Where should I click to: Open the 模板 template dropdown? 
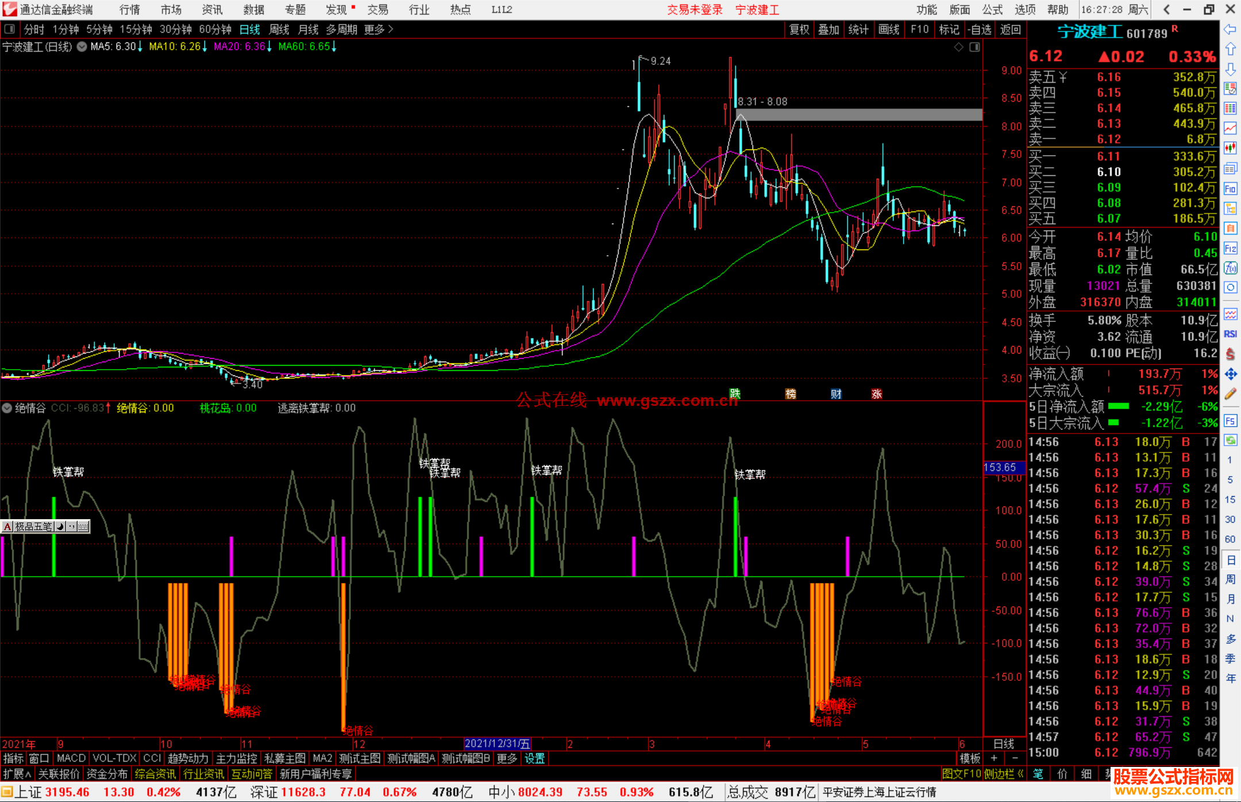coord(970,758)
